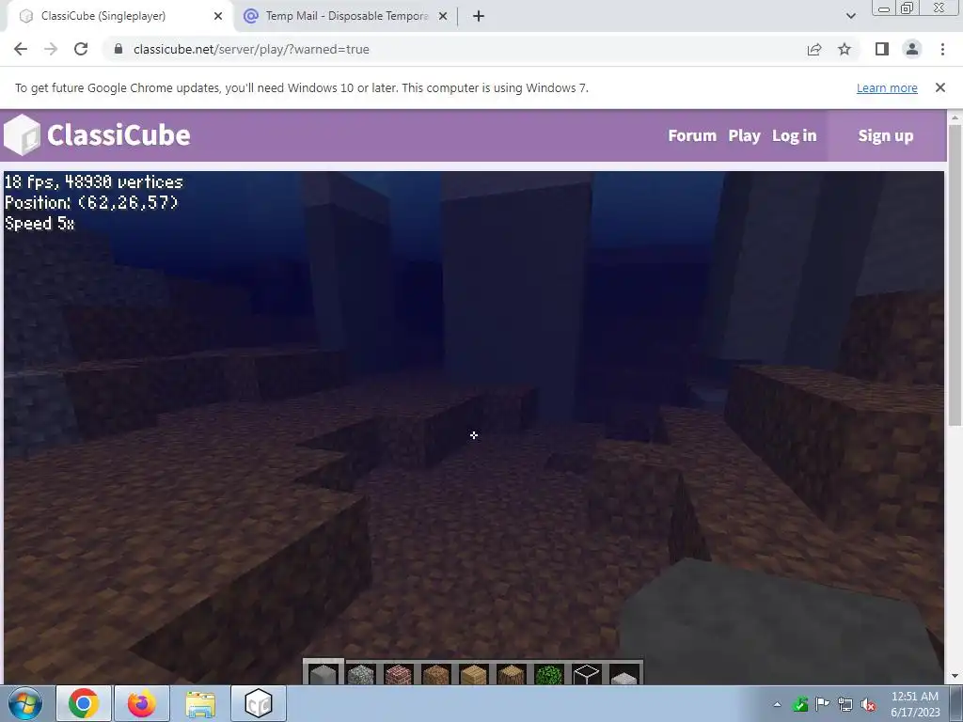
Task: Open the browser side panel
Action: 882,49
